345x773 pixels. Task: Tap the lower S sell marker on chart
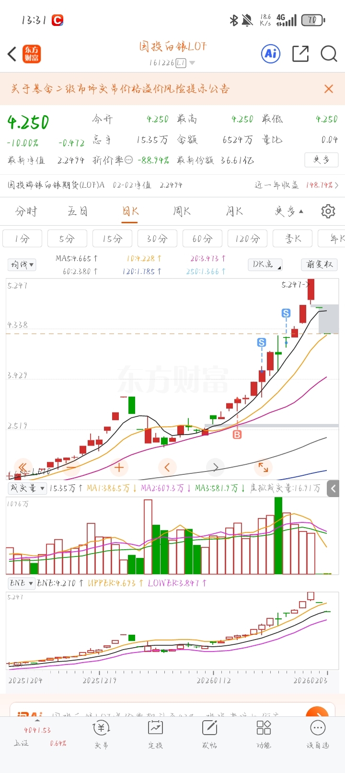tap(262, 342)
